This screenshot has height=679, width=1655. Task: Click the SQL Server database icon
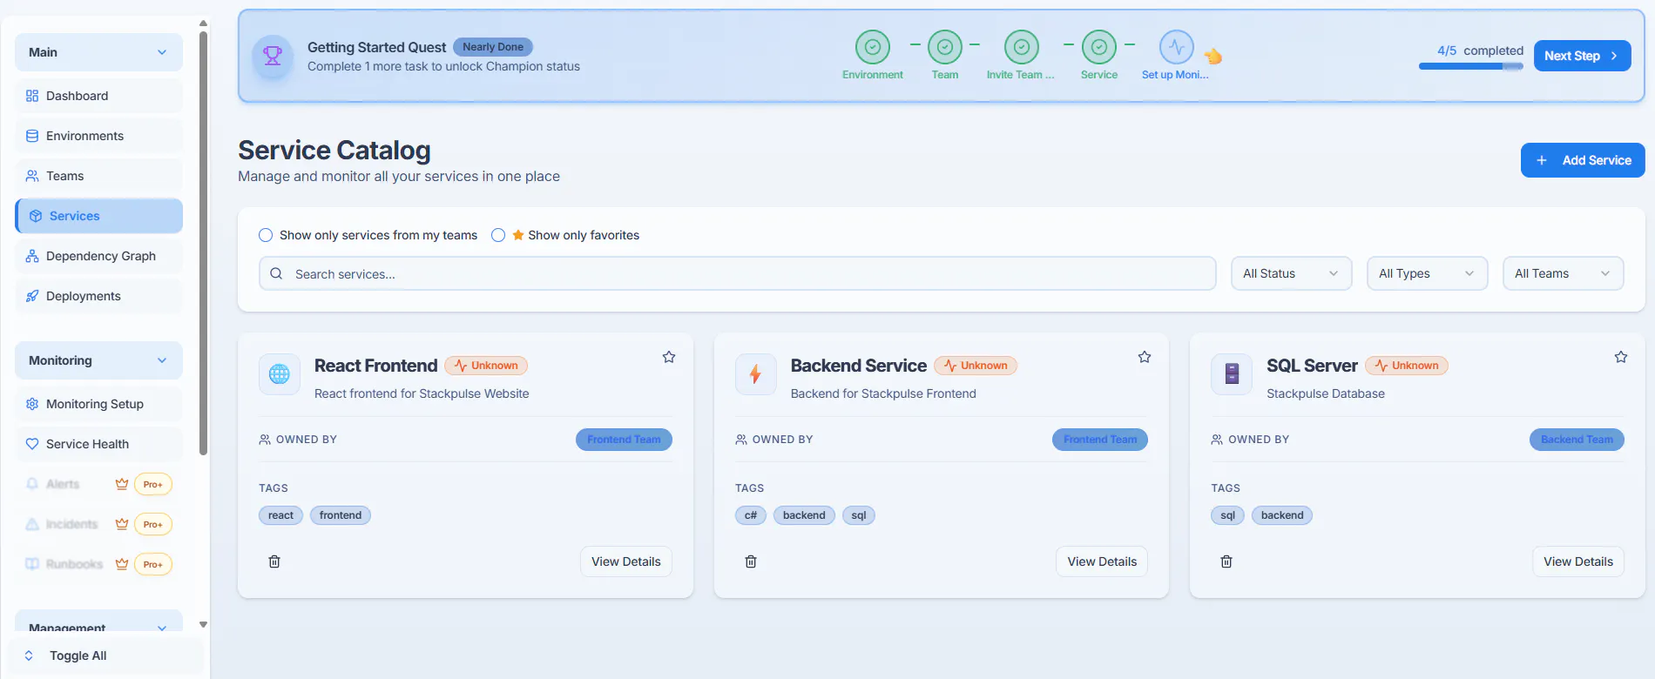[1232, 374]
